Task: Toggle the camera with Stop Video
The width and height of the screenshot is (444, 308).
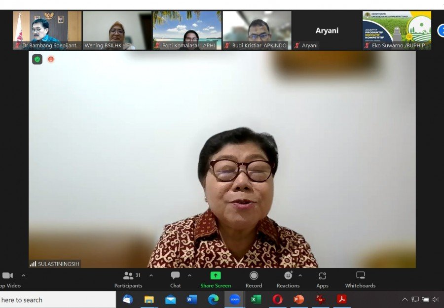Action: (x=7, y=279)
